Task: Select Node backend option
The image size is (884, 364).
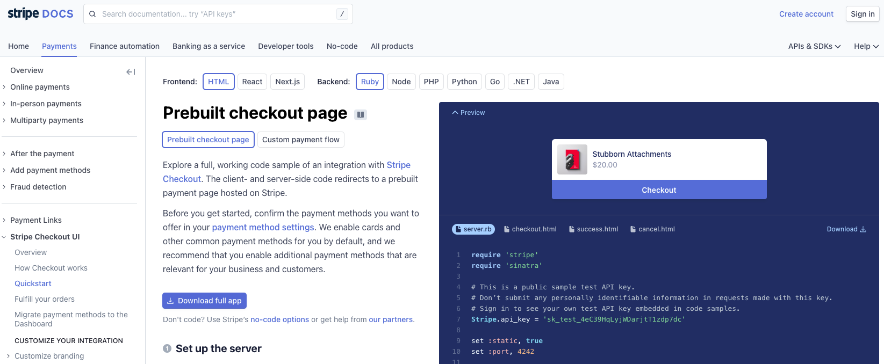Action: 401,82
